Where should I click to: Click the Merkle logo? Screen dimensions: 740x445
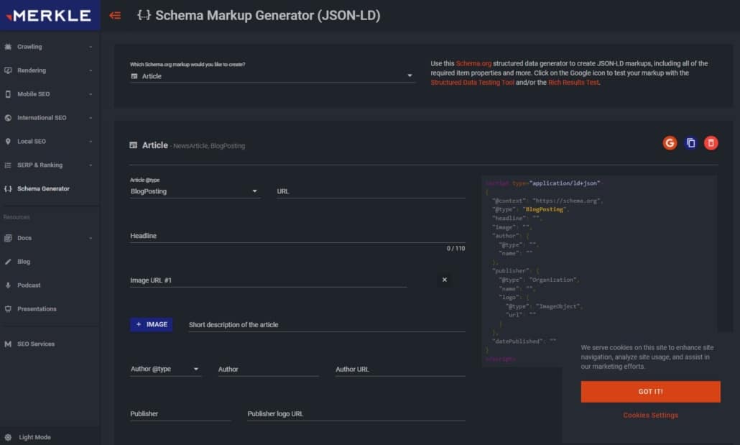[x=49, y=16]
